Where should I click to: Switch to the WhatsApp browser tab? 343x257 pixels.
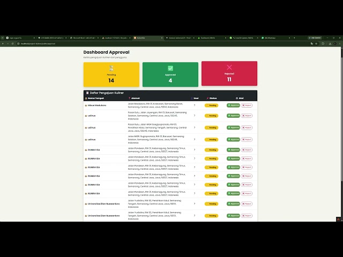[276, 38]
